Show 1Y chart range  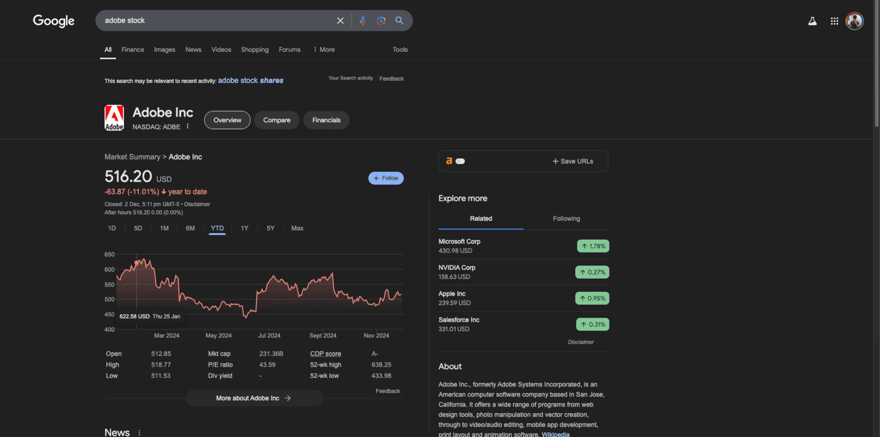245,228
